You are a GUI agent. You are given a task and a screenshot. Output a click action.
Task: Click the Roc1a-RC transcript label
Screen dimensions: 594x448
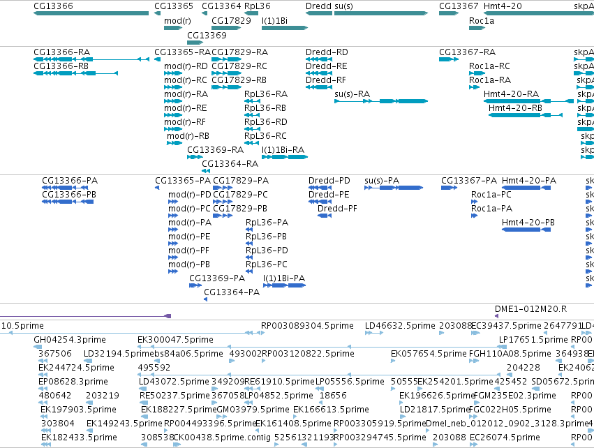pos(490,66)
